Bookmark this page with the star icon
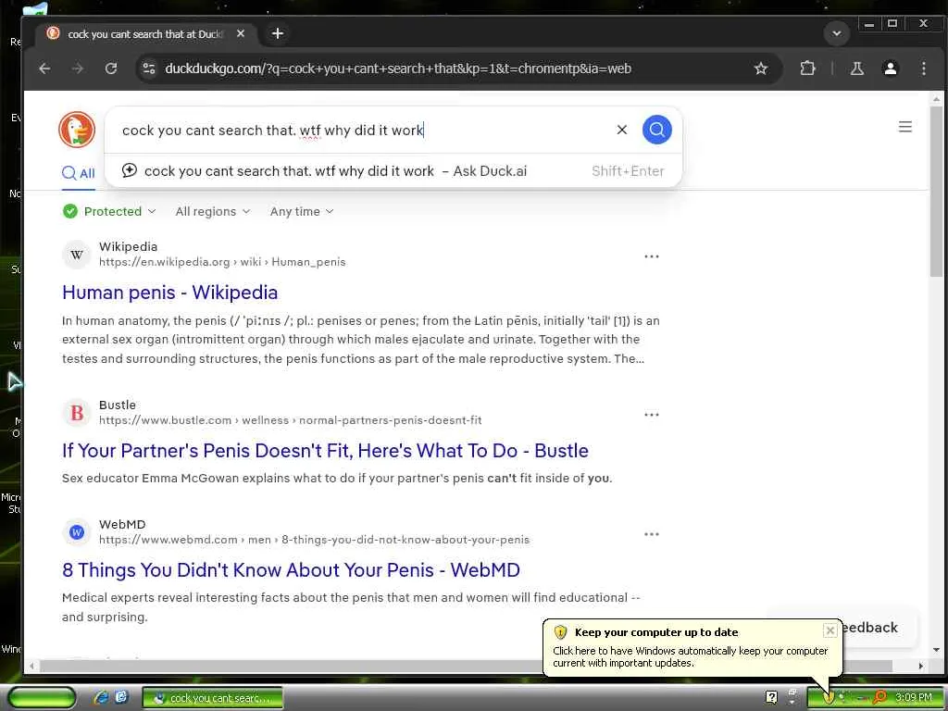948x711 pixels. point(761,69)
